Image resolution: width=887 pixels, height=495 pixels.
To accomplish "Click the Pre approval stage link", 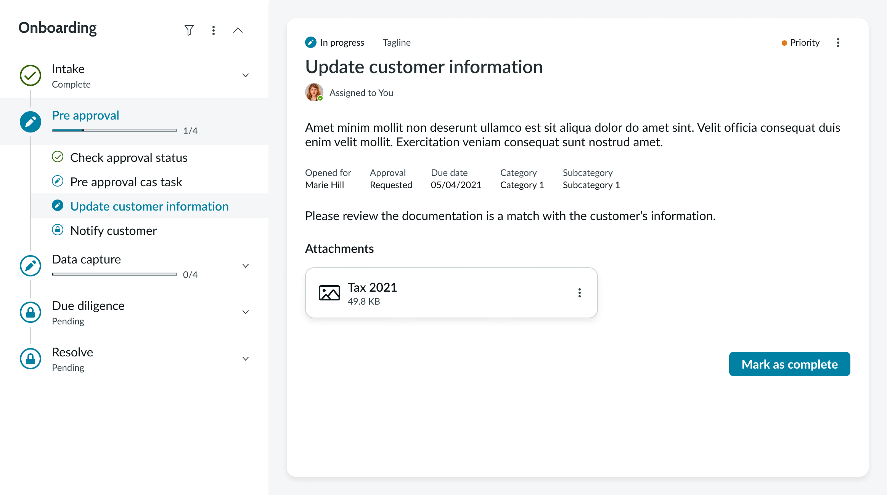I will [85, 115].
